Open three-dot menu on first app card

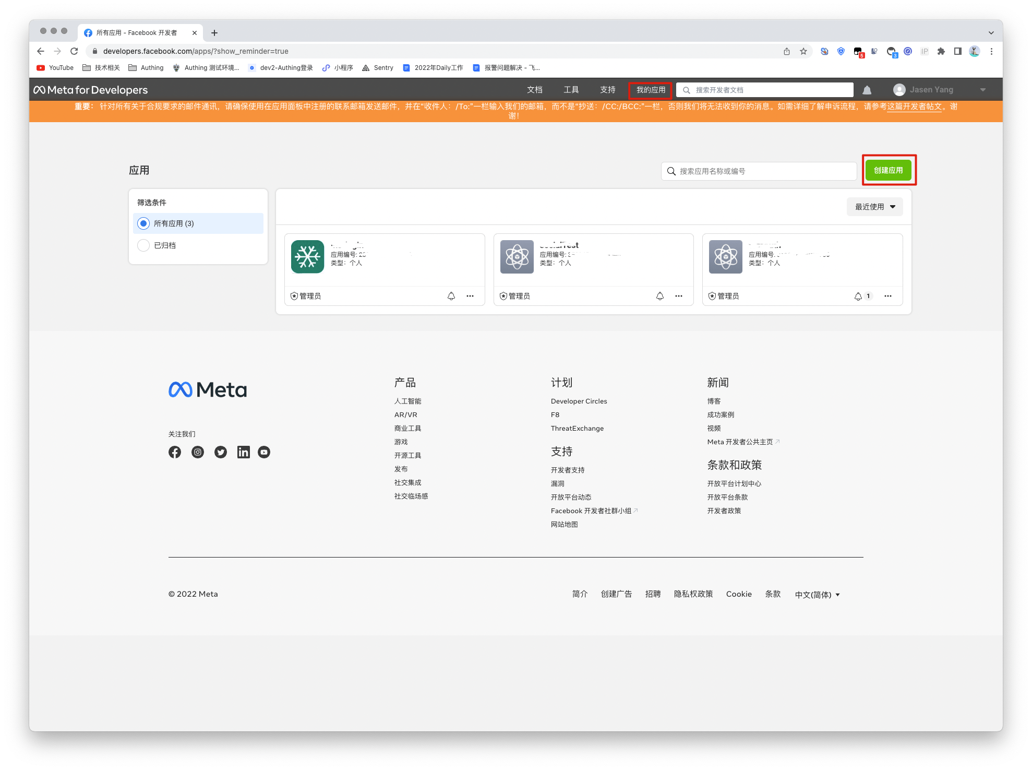tap(470, 296)
